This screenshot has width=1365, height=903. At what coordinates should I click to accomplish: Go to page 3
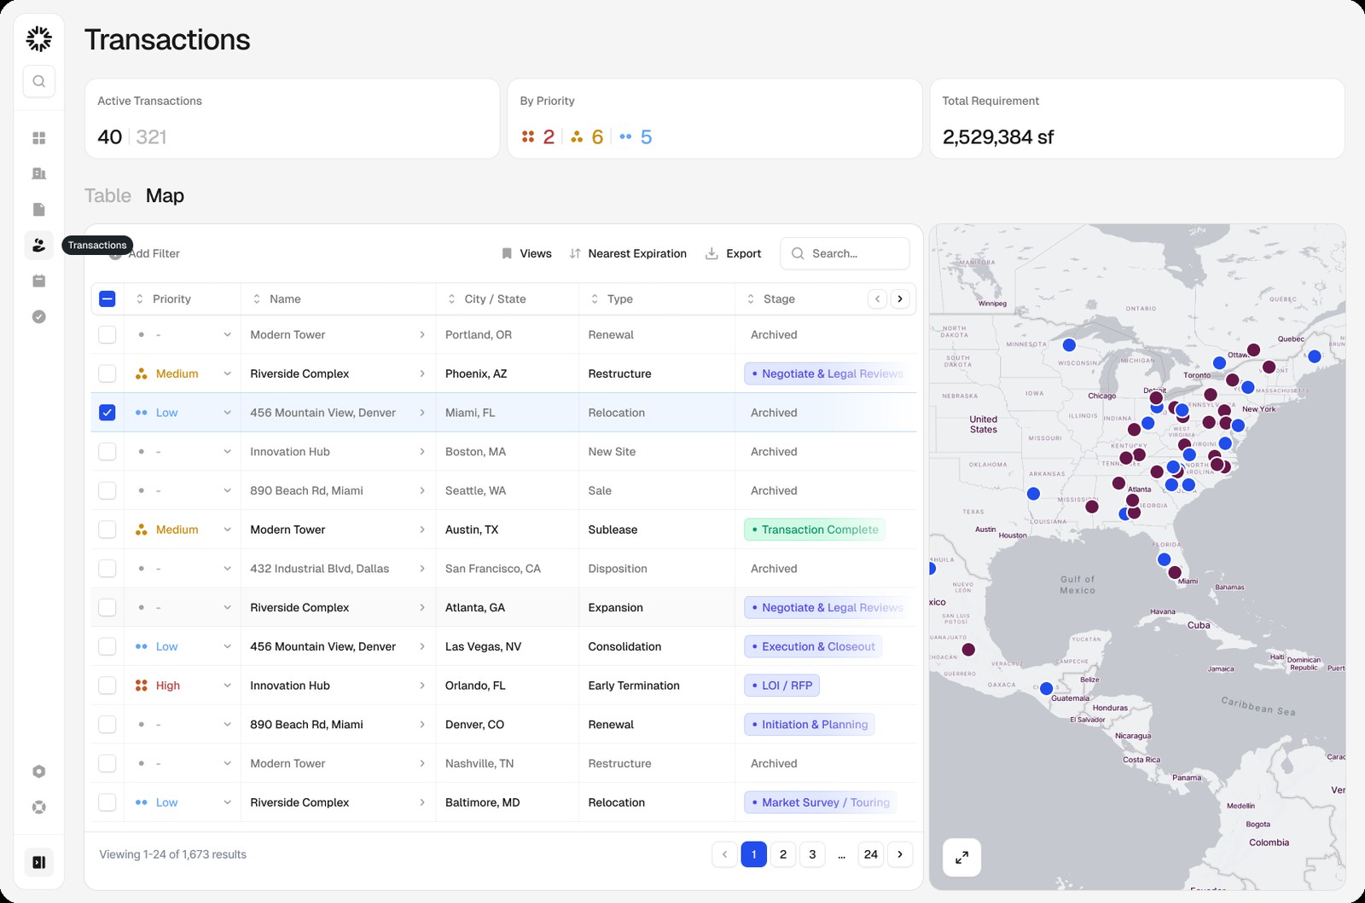pos(812,854)
